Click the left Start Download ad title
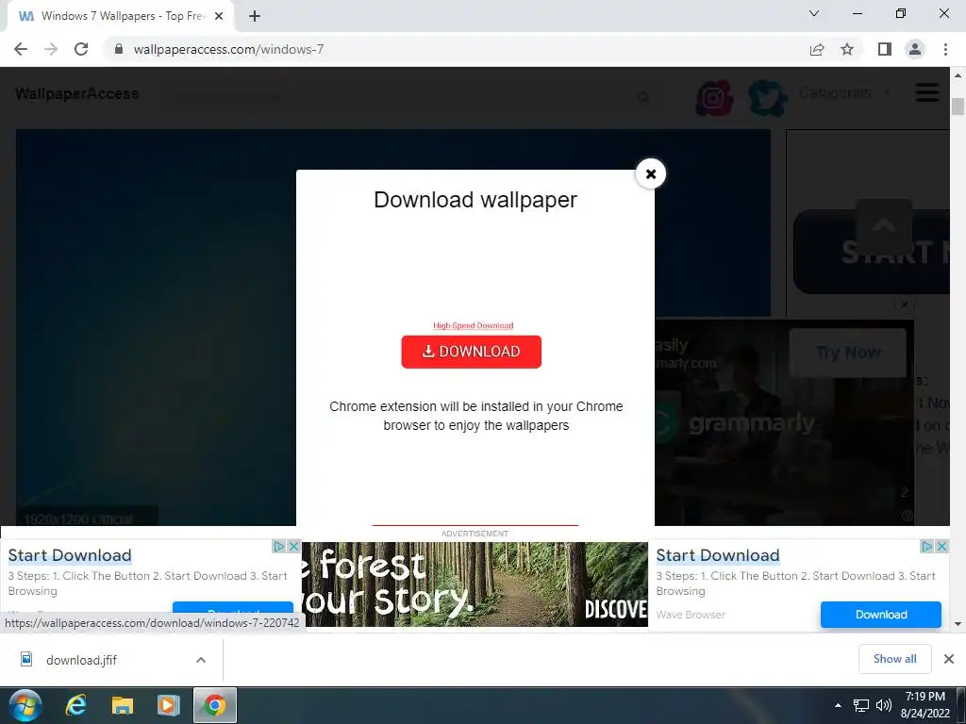 pyautogui.click(x=70, y=555)
